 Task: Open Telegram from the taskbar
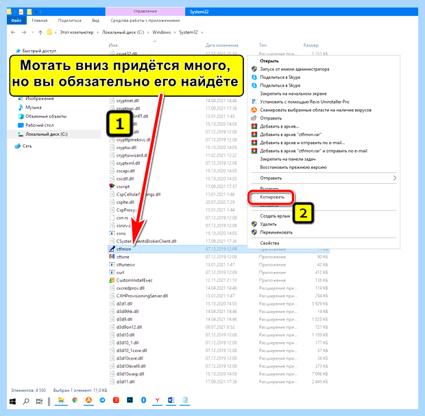coord(102,400)
